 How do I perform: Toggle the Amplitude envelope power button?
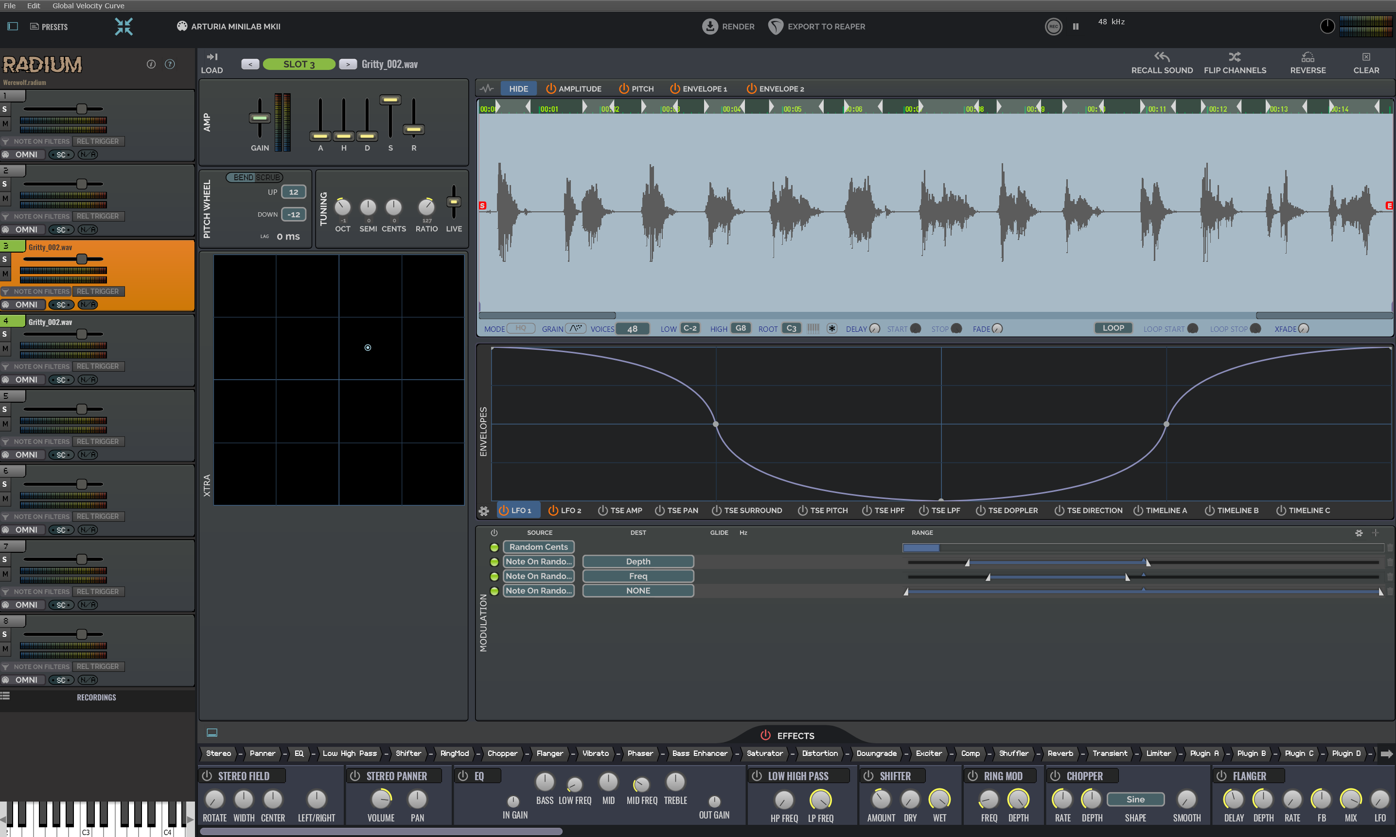coord(550,88)
